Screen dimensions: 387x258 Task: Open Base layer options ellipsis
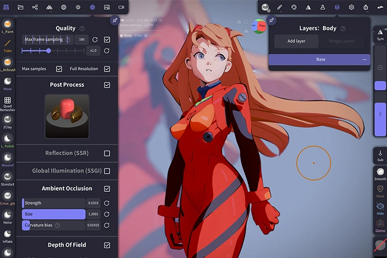point(364,60)
